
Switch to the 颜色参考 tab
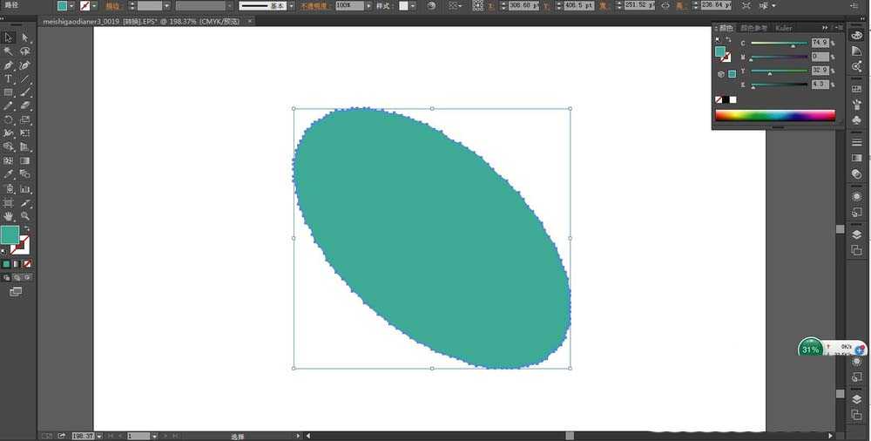tap(753, 28)
